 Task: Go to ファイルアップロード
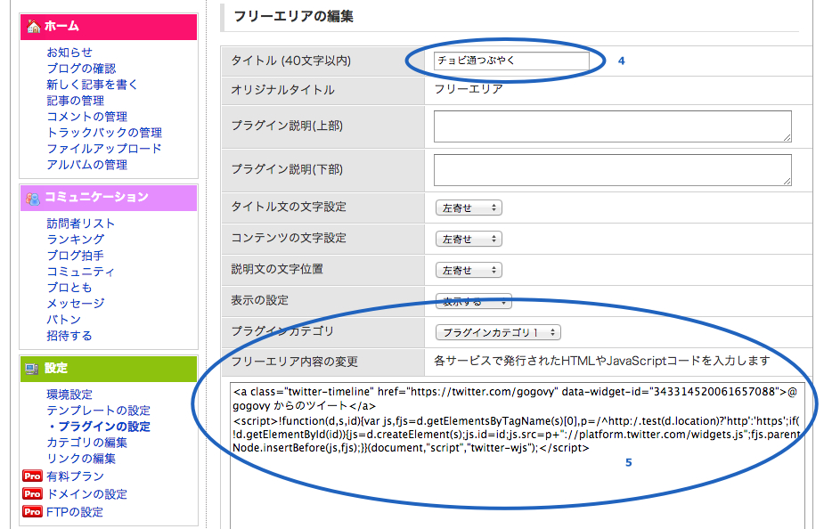pyautogui.click(x=104, y=149)
